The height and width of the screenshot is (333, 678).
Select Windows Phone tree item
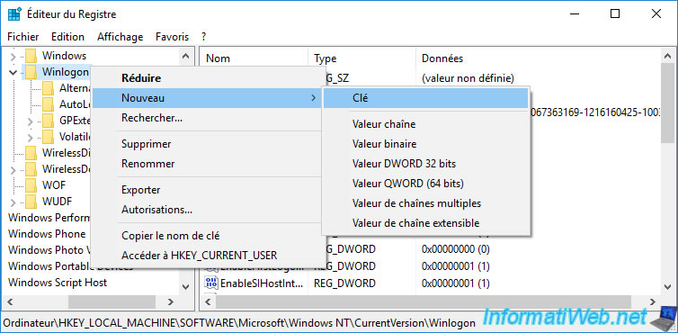pos(47,234)
